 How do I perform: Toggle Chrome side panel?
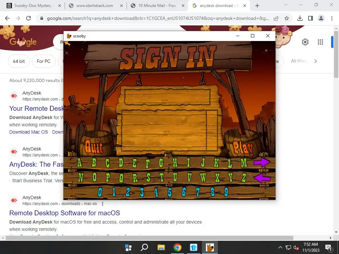[x=311, y=19]
